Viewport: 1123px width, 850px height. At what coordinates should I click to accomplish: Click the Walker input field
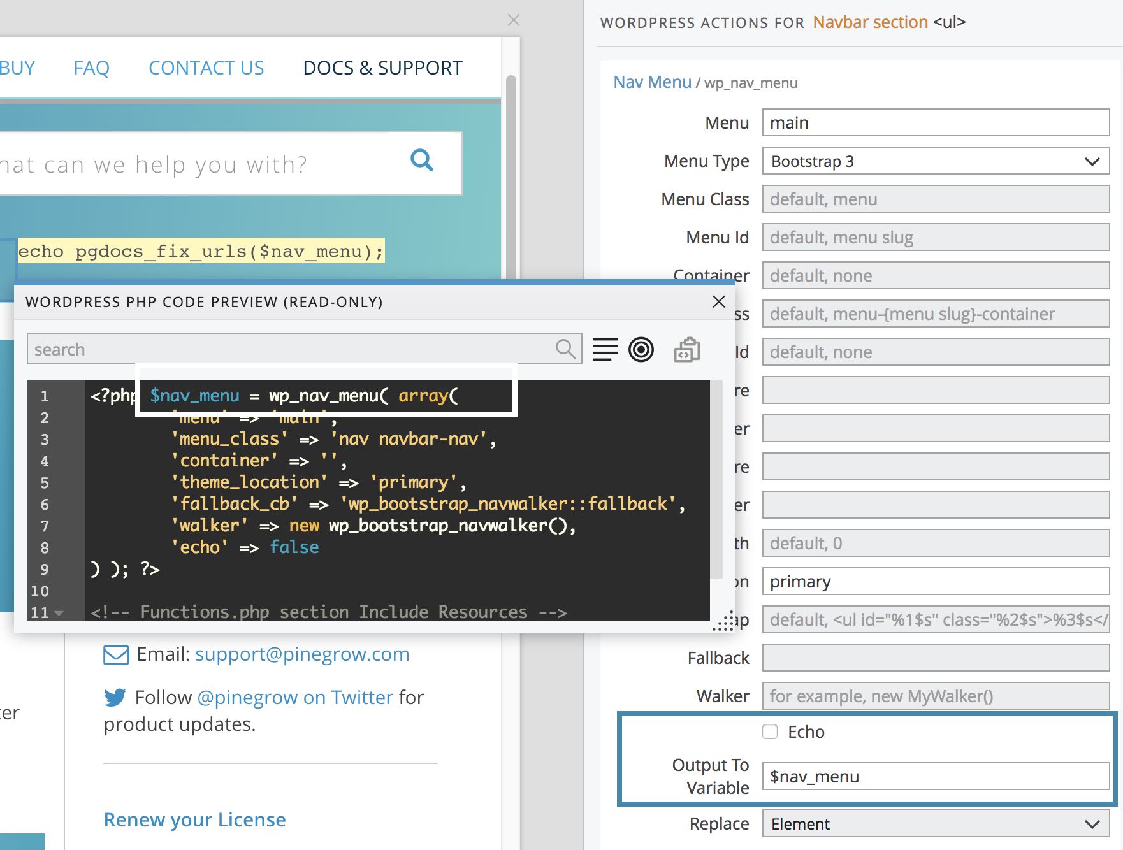click(936, 696)
